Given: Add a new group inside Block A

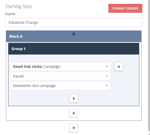Looking at the screenshot, I should [x=74, y=113].
